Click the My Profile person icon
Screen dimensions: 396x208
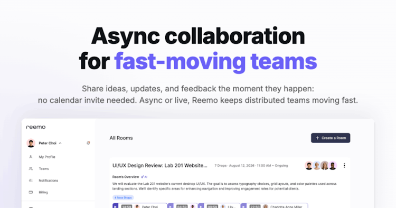pyautogui.click(x=31, y=157)
